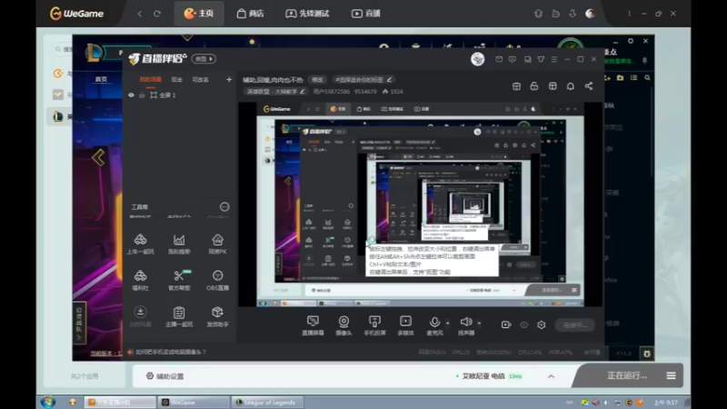Click share icon above preview

(588, 86)
